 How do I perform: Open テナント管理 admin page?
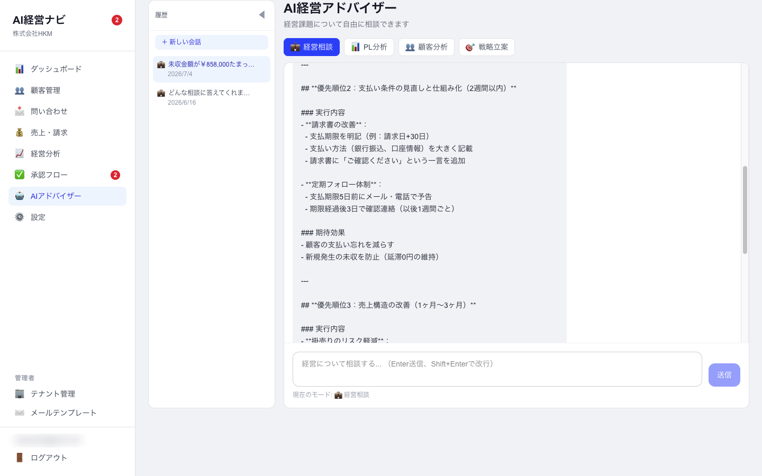coord(67,393)
